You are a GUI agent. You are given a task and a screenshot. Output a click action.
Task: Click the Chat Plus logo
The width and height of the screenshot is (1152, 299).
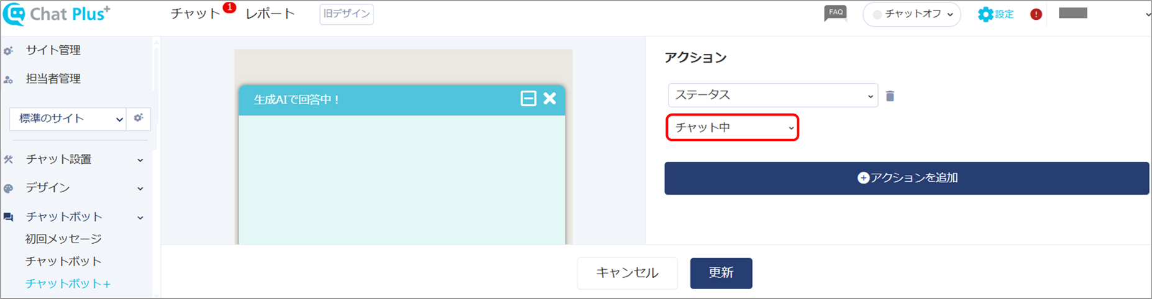point(56,14)
